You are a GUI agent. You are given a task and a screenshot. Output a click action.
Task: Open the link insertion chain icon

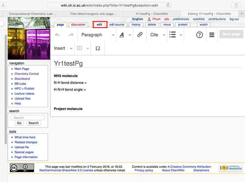coord(140,35)
